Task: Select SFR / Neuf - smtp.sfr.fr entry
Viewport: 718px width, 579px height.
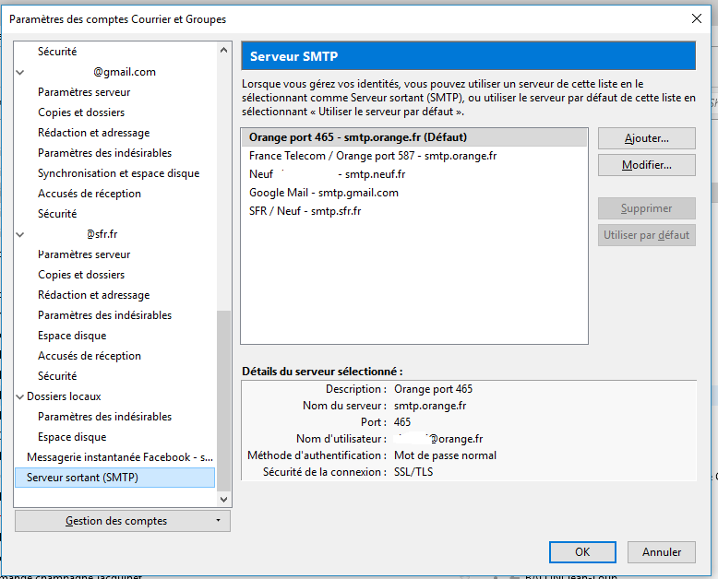Action: click(305, 211)
